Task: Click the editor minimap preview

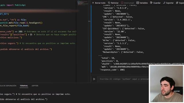Action: pos(83,3)
